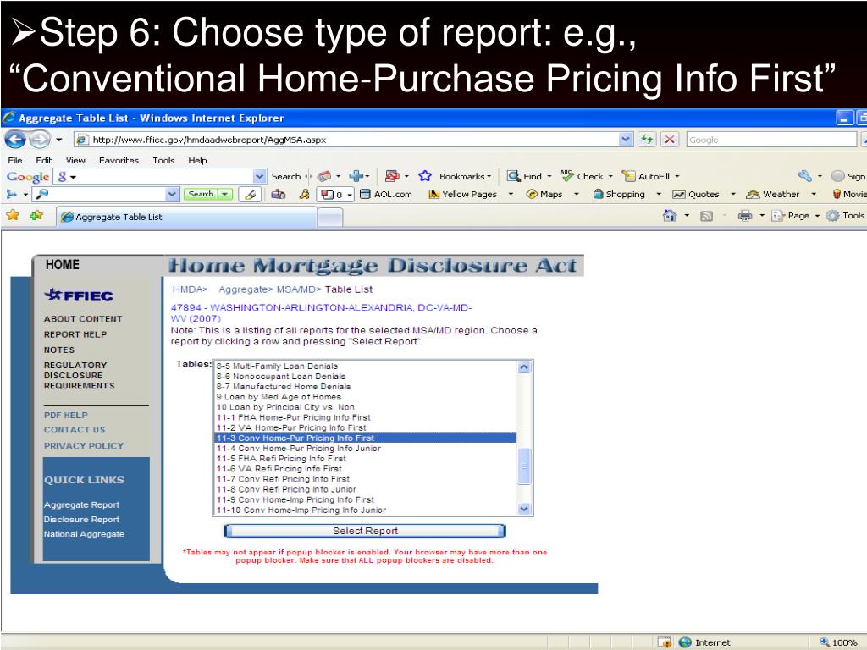Screen dimensions: 867x650
Task: Select 11-1 FHA Home-Pur Pricing Info First
Action: [x=365, y=417]
